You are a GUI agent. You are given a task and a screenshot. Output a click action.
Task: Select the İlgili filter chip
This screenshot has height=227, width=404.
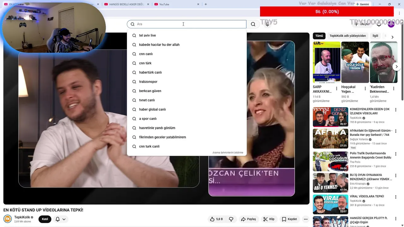pyautogui.click(x=375, y=36)
